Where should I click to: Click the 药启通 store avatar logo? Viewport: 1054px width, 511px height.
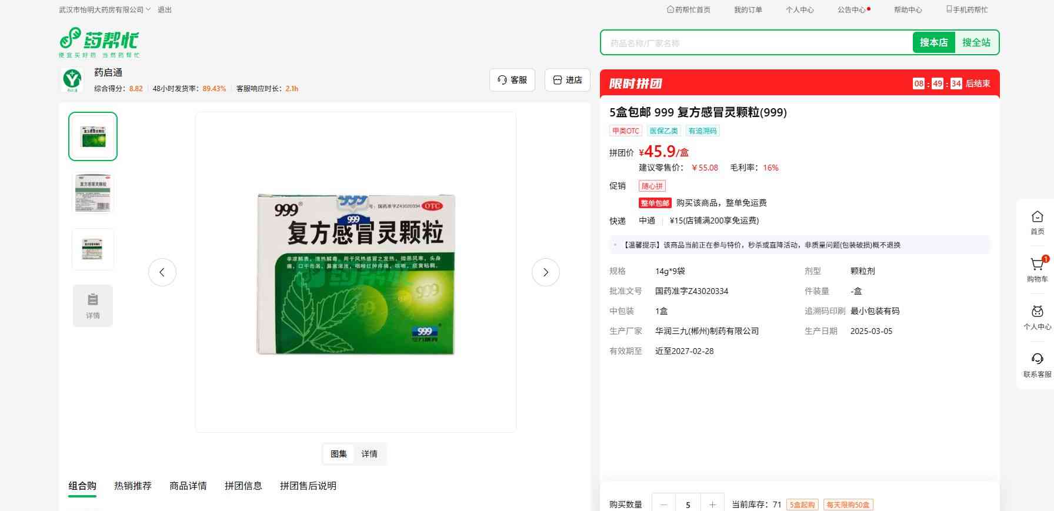pos(72,79)
